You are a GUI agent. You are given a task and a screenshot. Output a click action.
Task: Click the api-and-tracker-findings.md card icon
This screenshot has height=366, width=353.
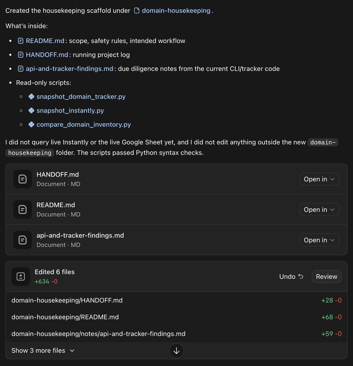coord(23,240)
